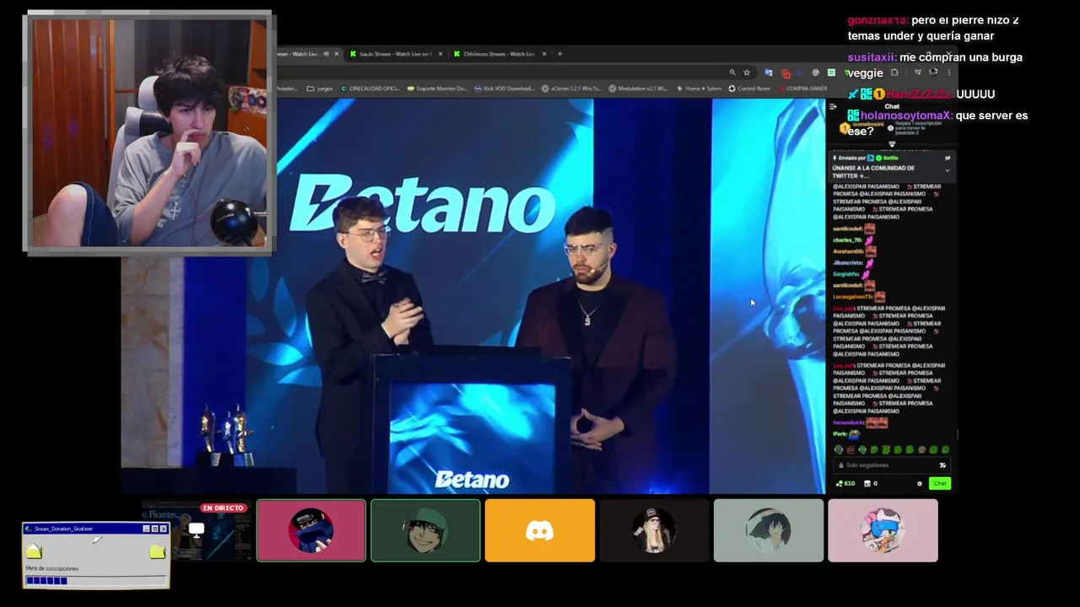Open the CINECALIDAD OFICI... bookmark

[370, 89]
